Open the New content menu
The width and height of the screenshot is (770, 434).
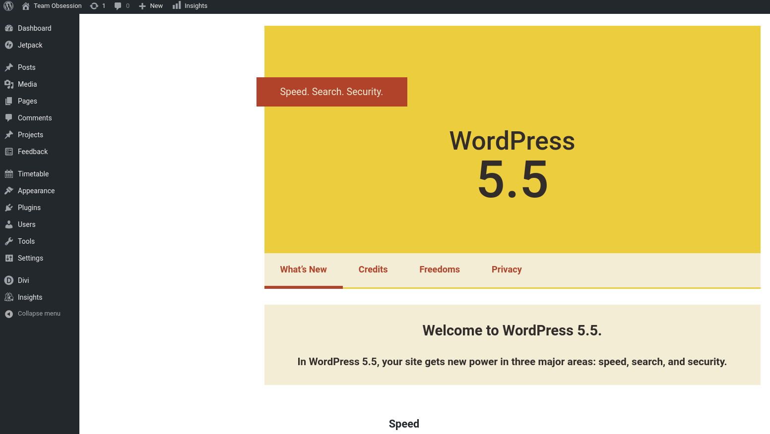(x=151, y=6)
